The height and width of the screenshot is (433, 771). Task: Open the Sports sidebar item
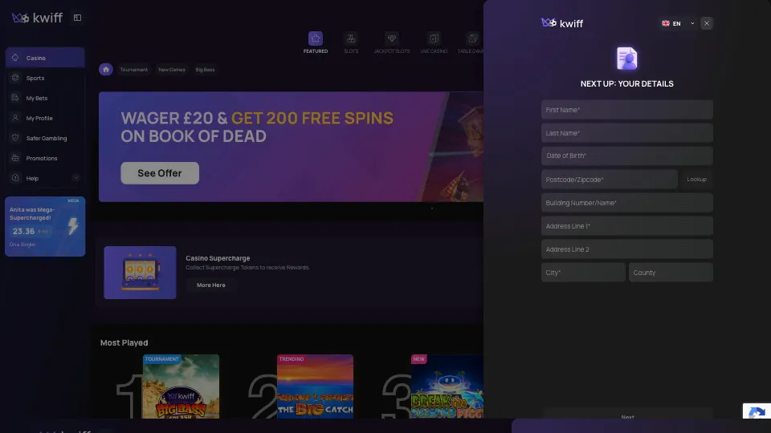coord(45,78)
